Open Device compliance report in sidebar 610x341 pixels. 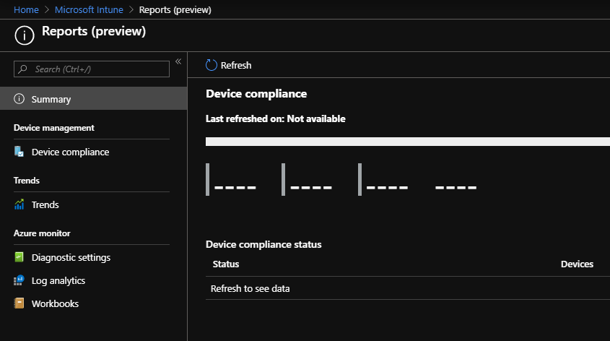pos(70,152)
